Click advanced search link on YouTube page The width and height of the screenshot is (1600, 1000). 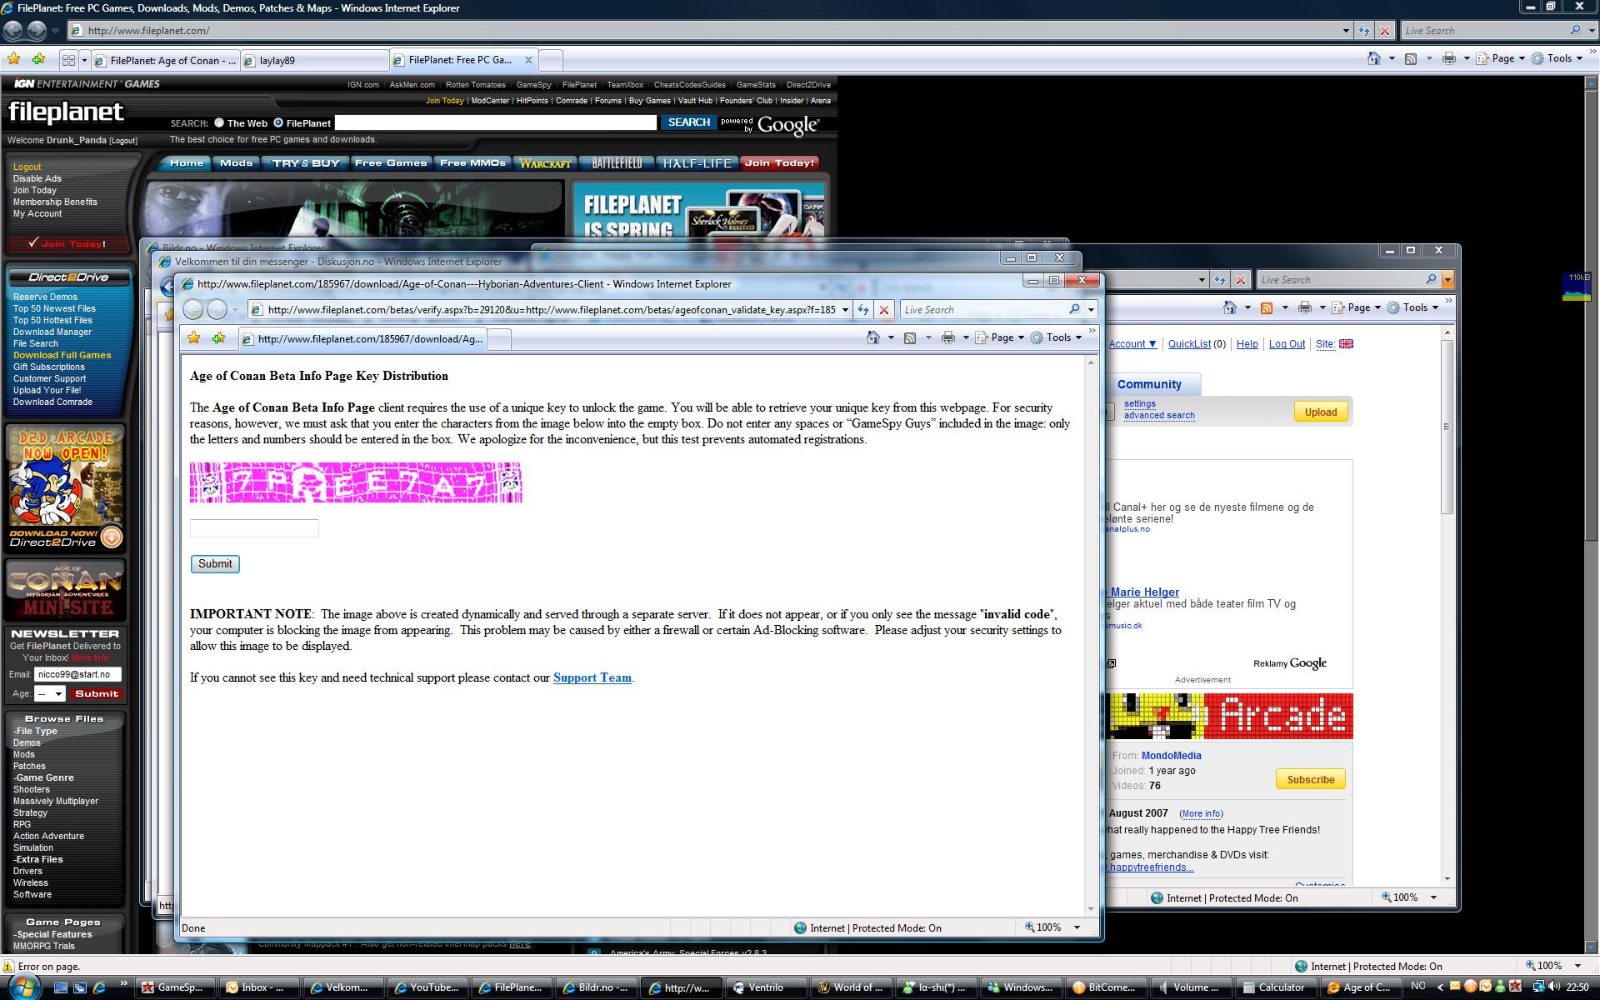pos(1159,415)
